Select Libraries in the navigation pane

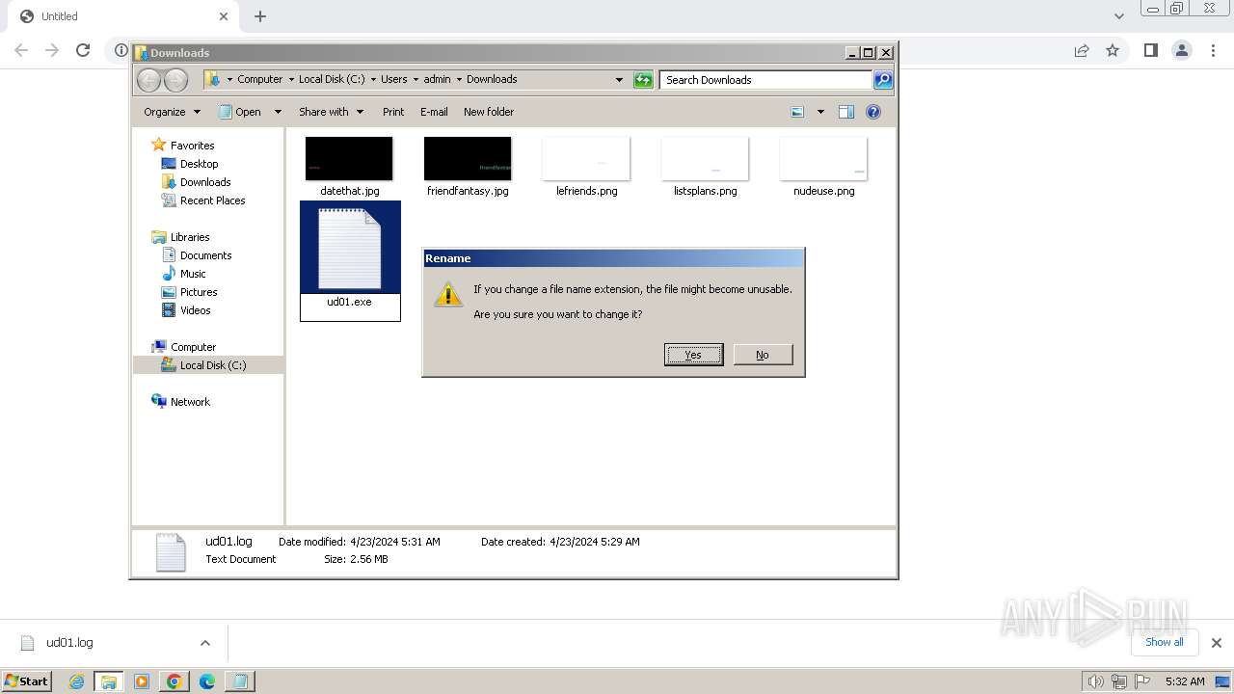coord(190,237)
